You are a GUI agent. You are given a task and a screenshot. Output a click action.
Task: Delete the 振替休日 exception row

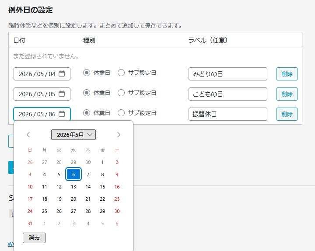287,114
